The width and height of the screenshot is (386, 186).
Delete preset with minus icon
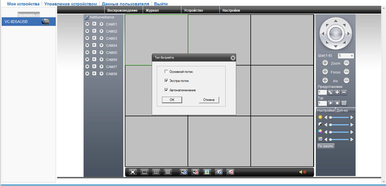(x=344, y=93)
